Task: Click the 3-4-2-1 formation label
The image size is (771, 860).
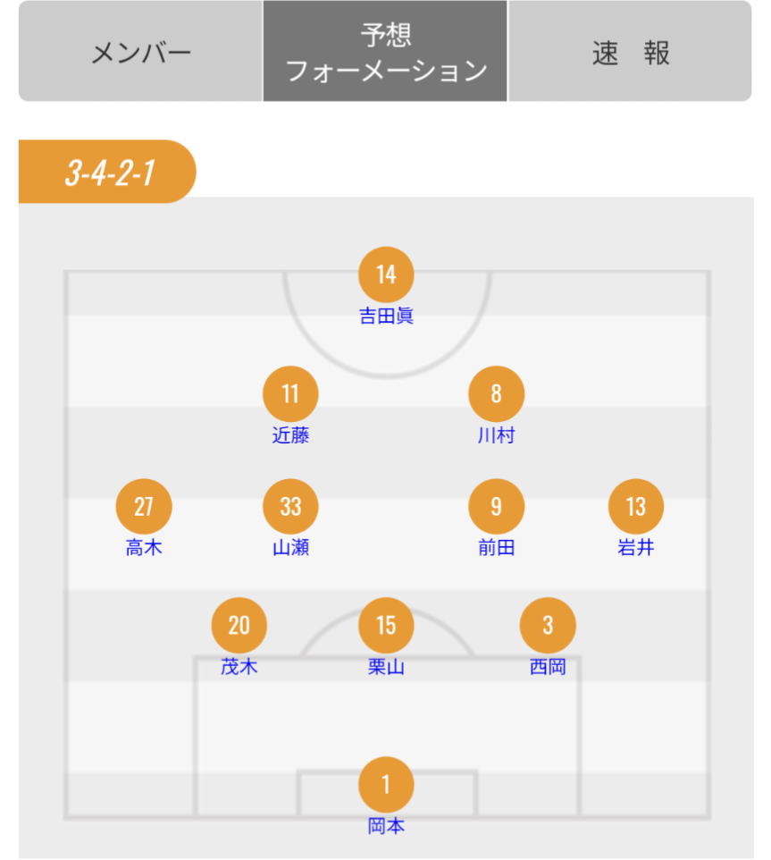Action: click(109, 172)
